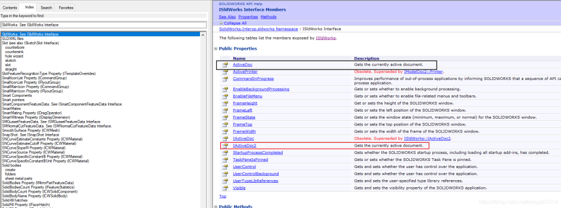561x208 pixels.
Task: Jump to Methods via header link
Action: click(268, 17)
